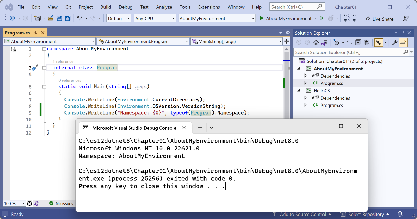
Task: Open the Debug configuration dropdown
Action: (x=119, y=19)
